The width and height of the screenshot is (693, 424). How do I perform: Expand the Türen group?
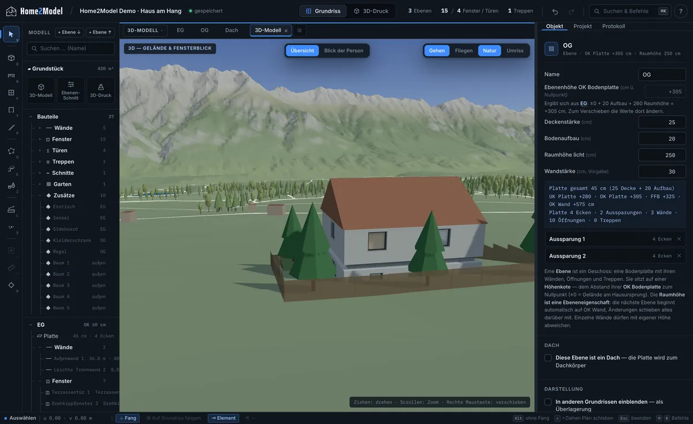pyautogui.click(x=40, y=151)
